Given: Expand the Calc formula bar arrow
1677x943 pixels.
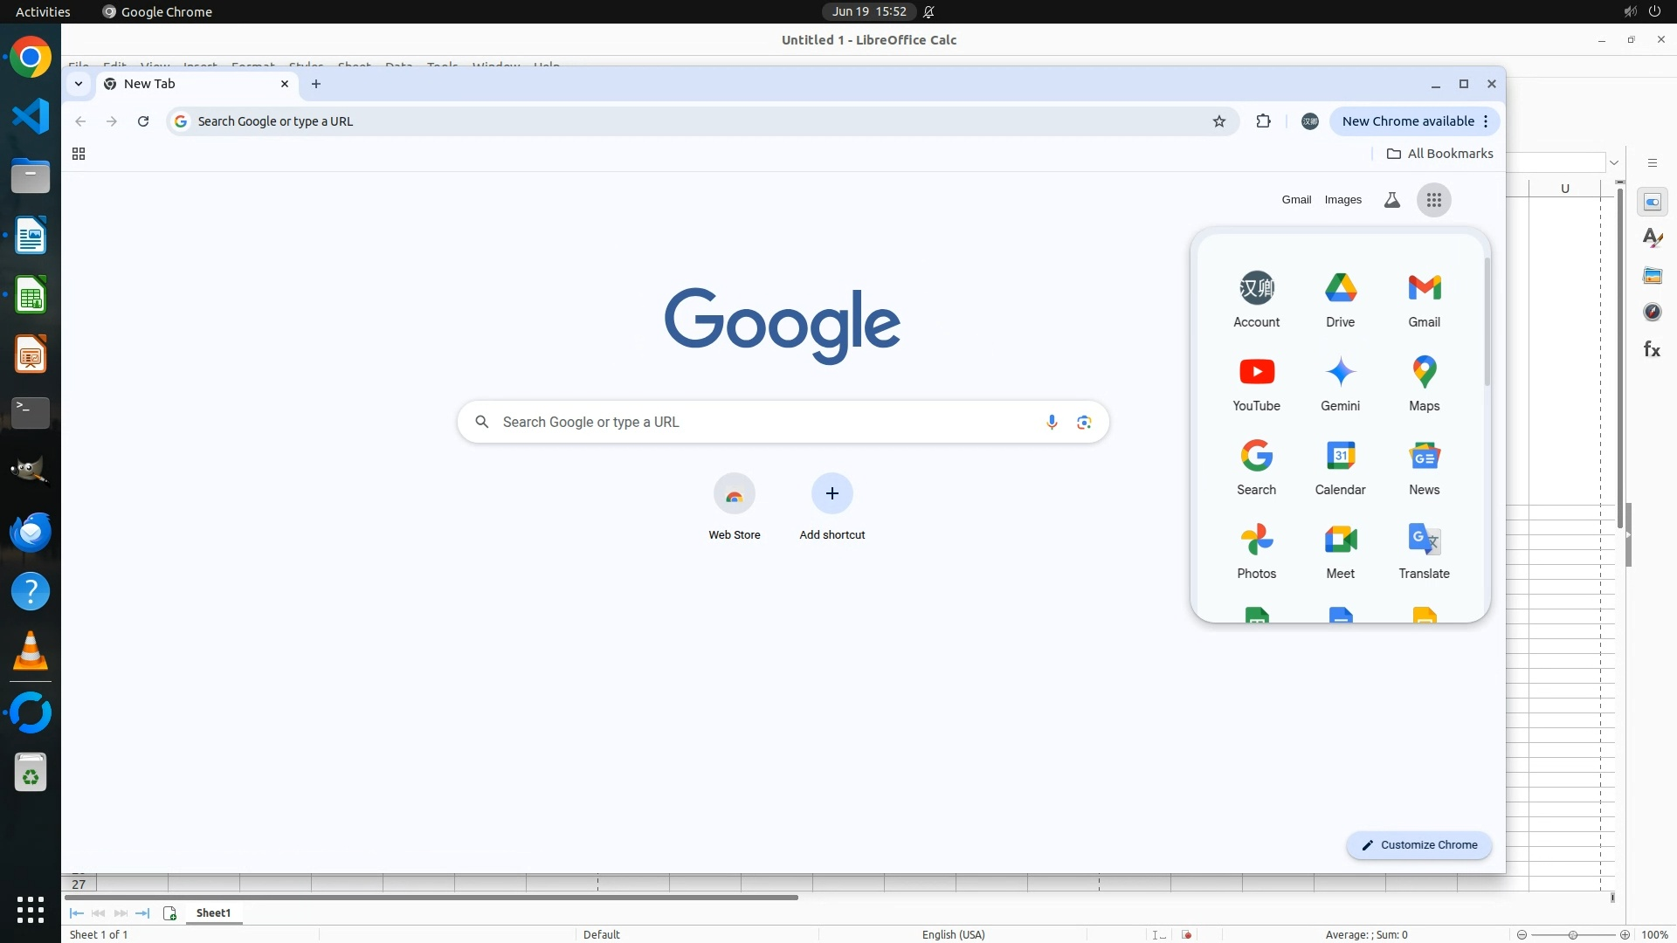Looking at the screenshot, I should [1614, 162].
